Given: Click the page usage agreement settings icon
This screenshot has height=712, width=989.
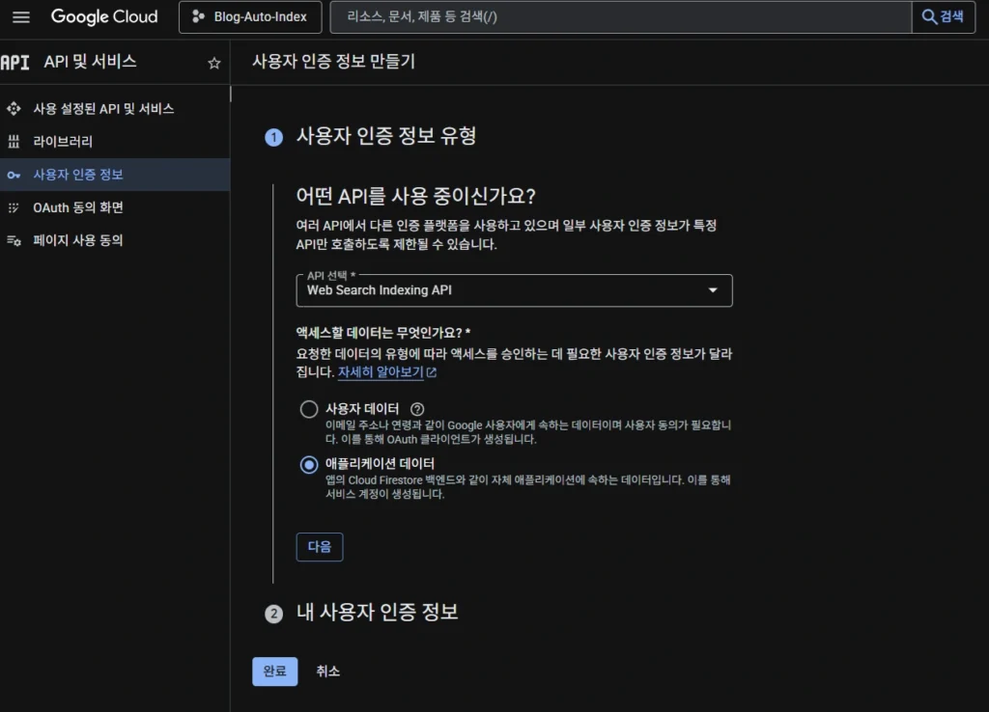Looking at the screenshot, I should [14, 240].
